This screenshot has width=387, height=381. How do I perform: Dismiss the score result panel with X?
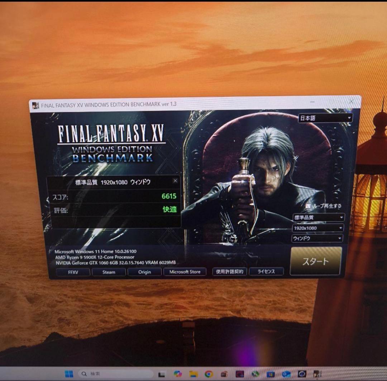coord(175,181)
